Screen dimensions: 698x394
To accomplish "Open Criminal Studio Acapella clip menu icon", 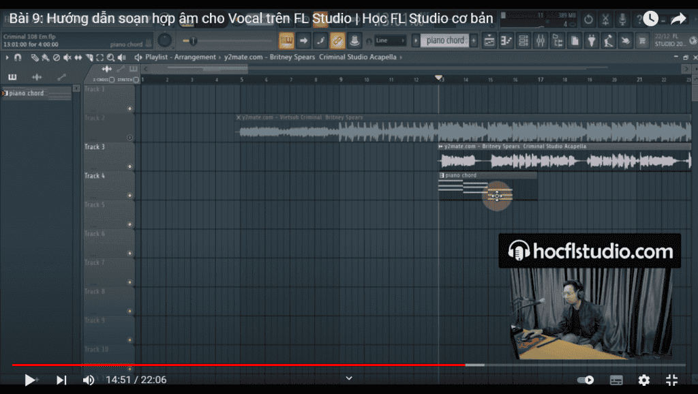I will click(441, 147).
